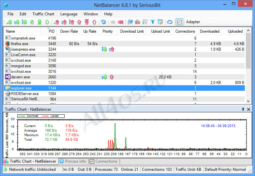Click the Adapter toolbar button
255x176 pixels.
(x=193, y=22)
